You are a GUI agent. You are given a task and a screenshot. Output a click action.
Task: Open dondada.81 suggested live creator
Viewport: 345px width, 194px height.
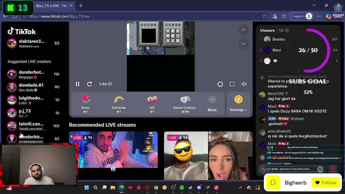click(33, 87)
